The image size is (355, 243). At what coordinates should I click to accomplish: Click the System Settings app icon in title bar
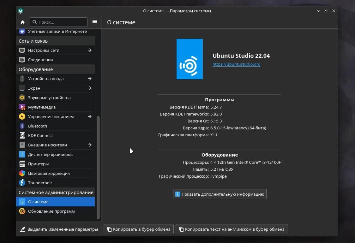click(x=21, y=11)
